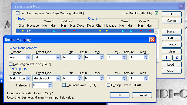
Task: Increase output Ctrl # Min value 66
Action: [79, 77]
